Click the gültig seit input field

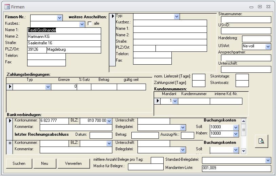131,87
